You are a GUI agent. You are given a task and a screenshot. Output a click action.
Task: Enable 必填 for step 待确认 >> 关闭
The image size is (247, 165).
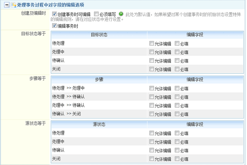(177, 114)
